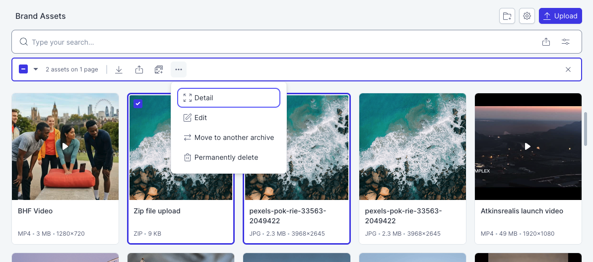Toggle the three-dots more actions button
The height and width of the screenshot is (262, 593).
(x=179, y=69)
